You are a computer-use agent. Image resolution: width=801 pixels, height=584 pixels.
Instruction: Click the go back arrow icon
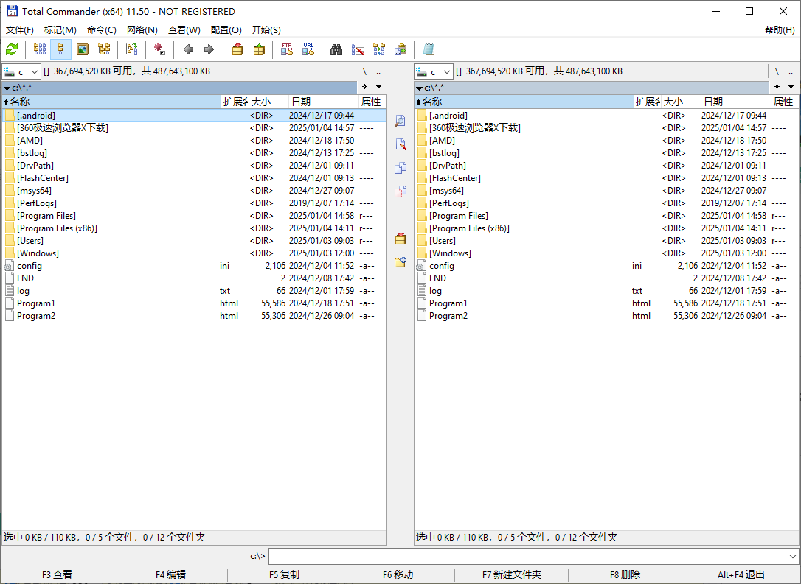point(188,49)
